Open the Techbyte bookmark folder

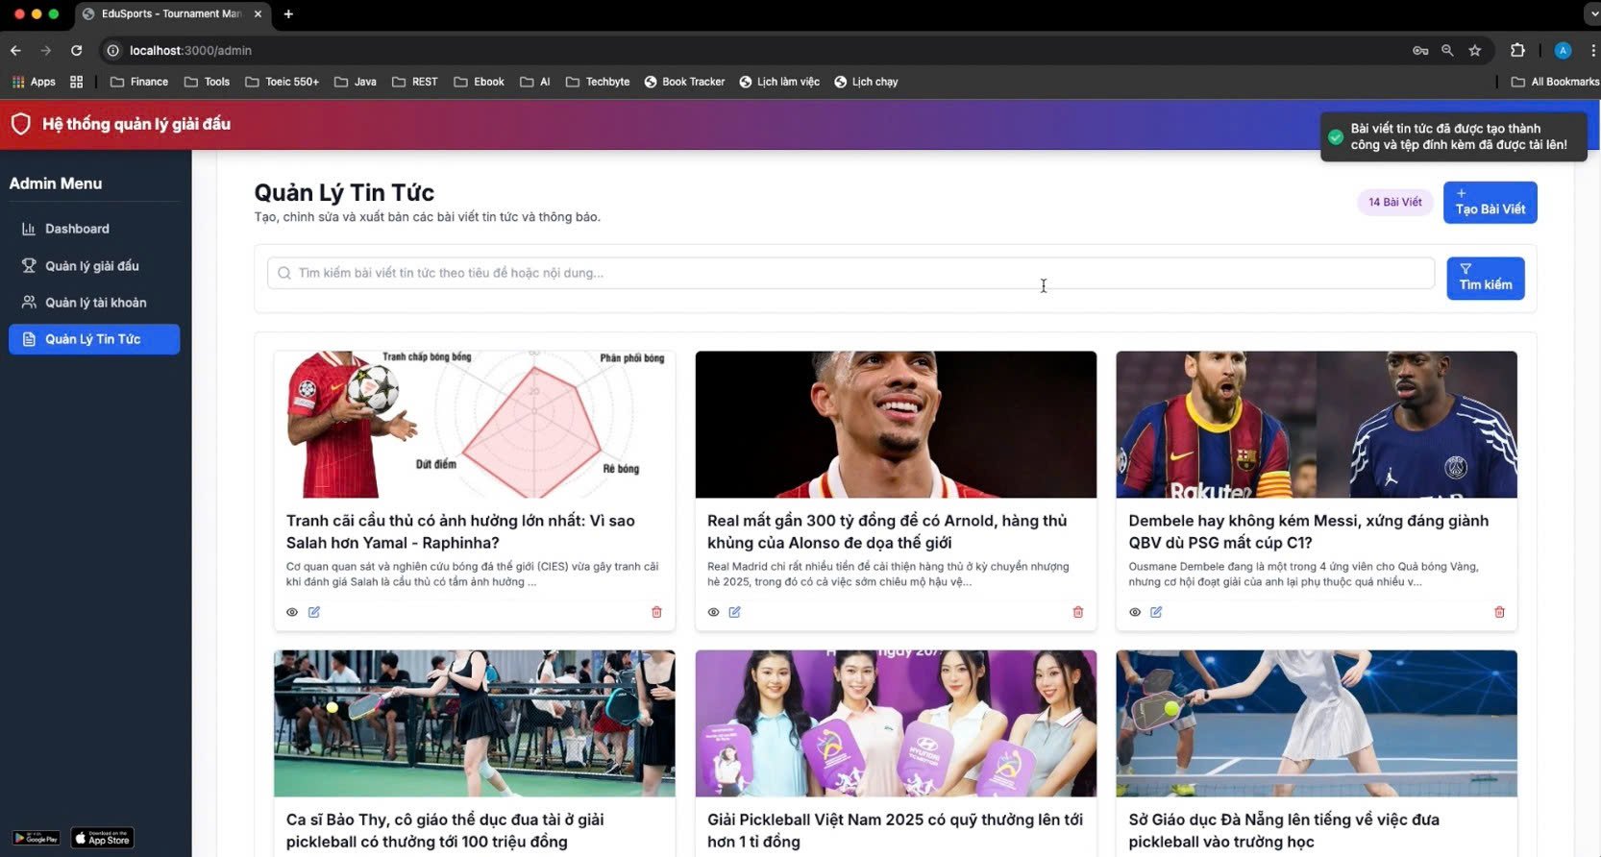pyautogui.click(x=598, y=82)
